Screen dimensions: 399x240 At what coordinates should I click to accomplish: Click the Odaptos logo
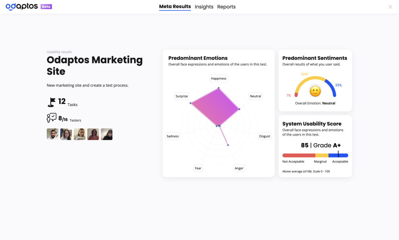point(22,7)
